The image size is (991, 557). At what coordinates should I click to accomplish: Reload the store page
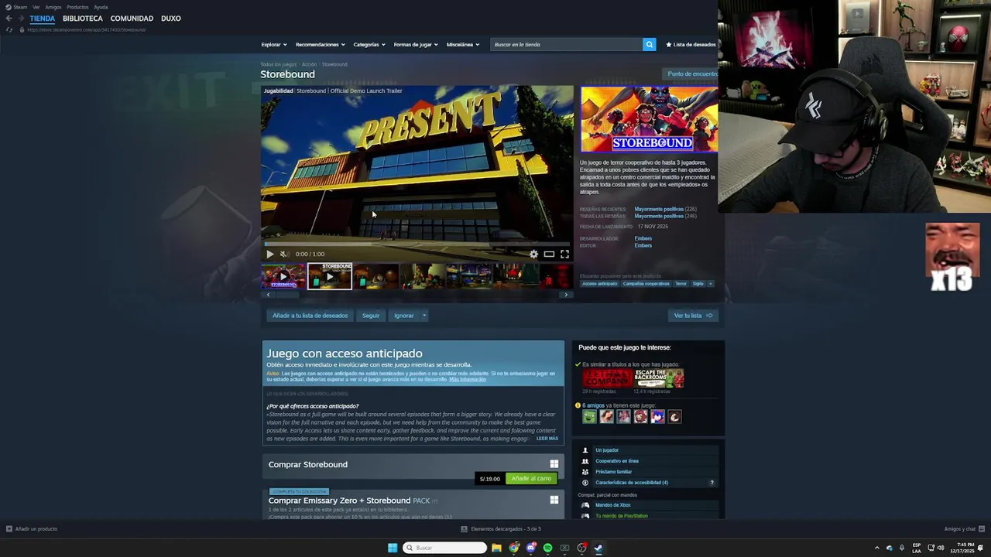[9, 29]
